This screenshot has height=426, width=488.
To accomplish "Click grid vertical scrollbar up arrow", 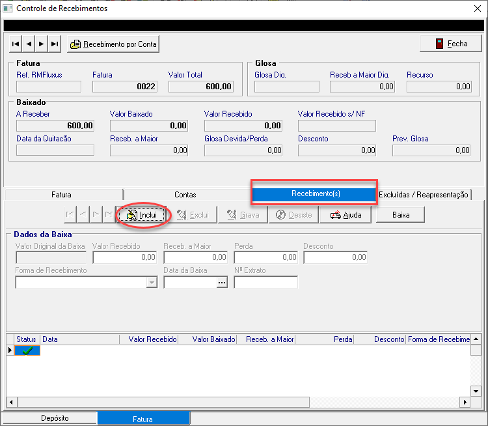I will click(x=476, y=339).
